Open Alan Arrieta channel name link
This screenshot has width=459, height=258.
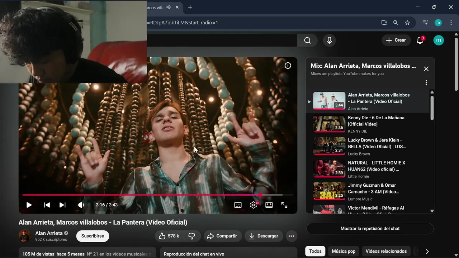click(x=49, y=233)
